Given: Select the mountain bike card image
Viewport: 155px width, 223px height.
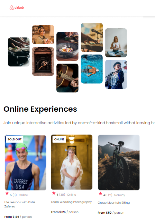Looking at the screenshot, I should point(119,162).
